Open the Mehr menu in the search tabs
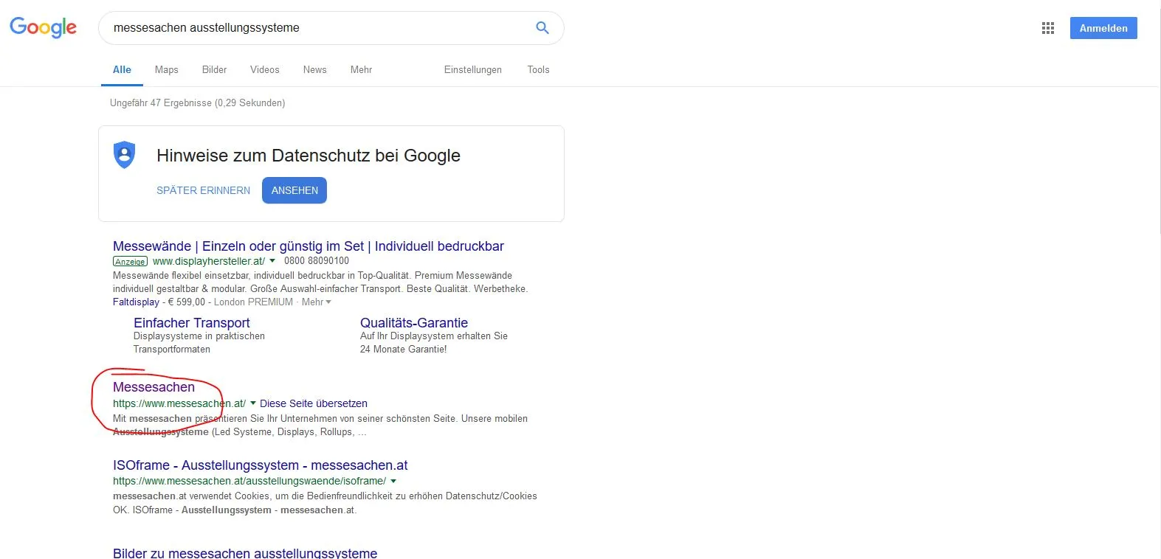 (361, 69)
